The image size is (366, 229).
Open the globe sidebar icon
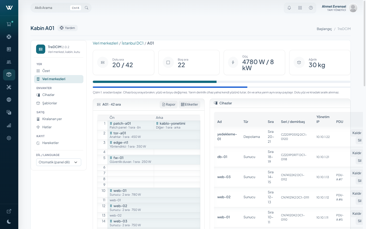[x=9, y=100]
